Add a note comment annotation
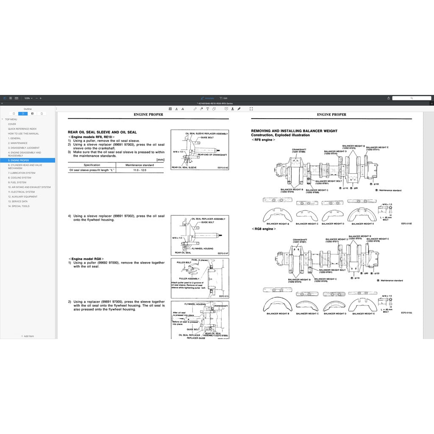The width and height of the screenshot is (434, 434). pos(226,109)
